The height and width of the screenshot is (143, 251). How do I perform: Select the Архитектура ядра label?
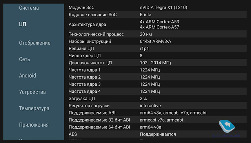tap(87, 25)
